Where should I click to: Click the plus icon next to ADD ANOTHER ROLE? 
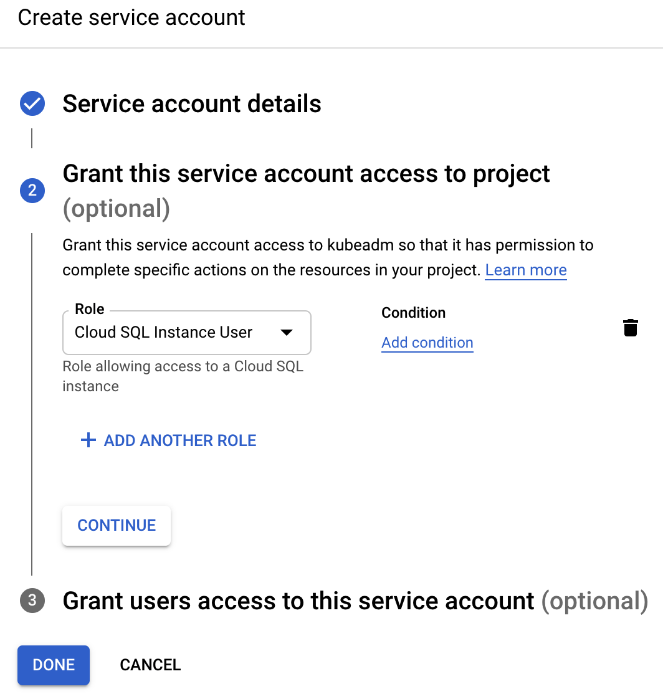87,440
